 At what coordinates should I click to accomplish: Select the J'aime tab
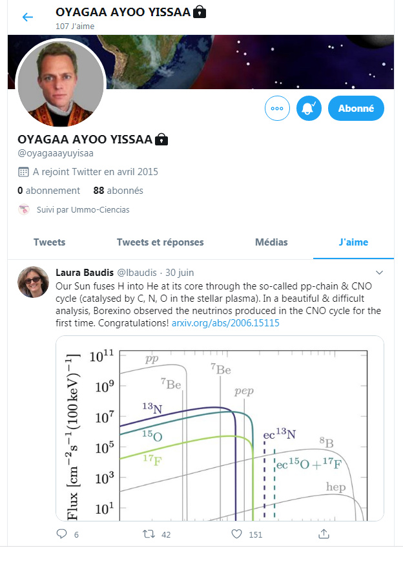click(353, 242)
